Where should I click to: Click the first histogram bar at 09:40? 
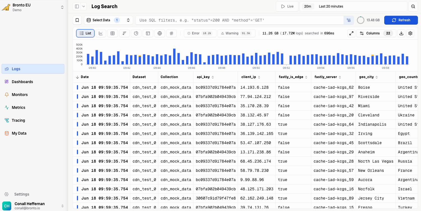88,59
